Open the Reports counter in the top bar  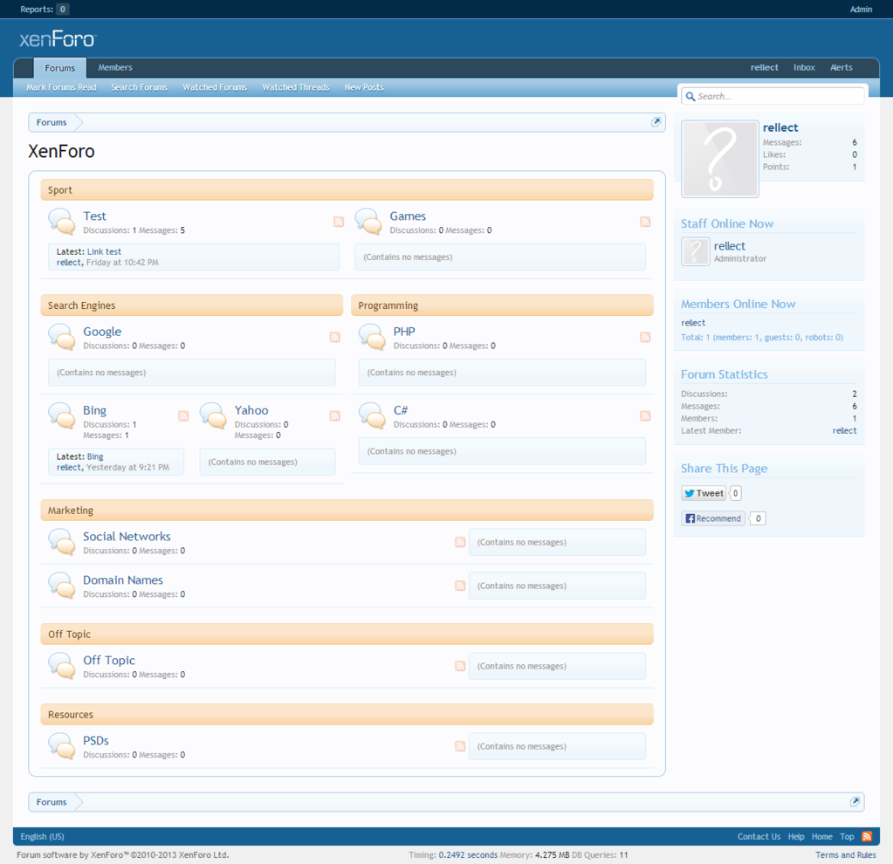pyautogui.click(x=45, y=9)
